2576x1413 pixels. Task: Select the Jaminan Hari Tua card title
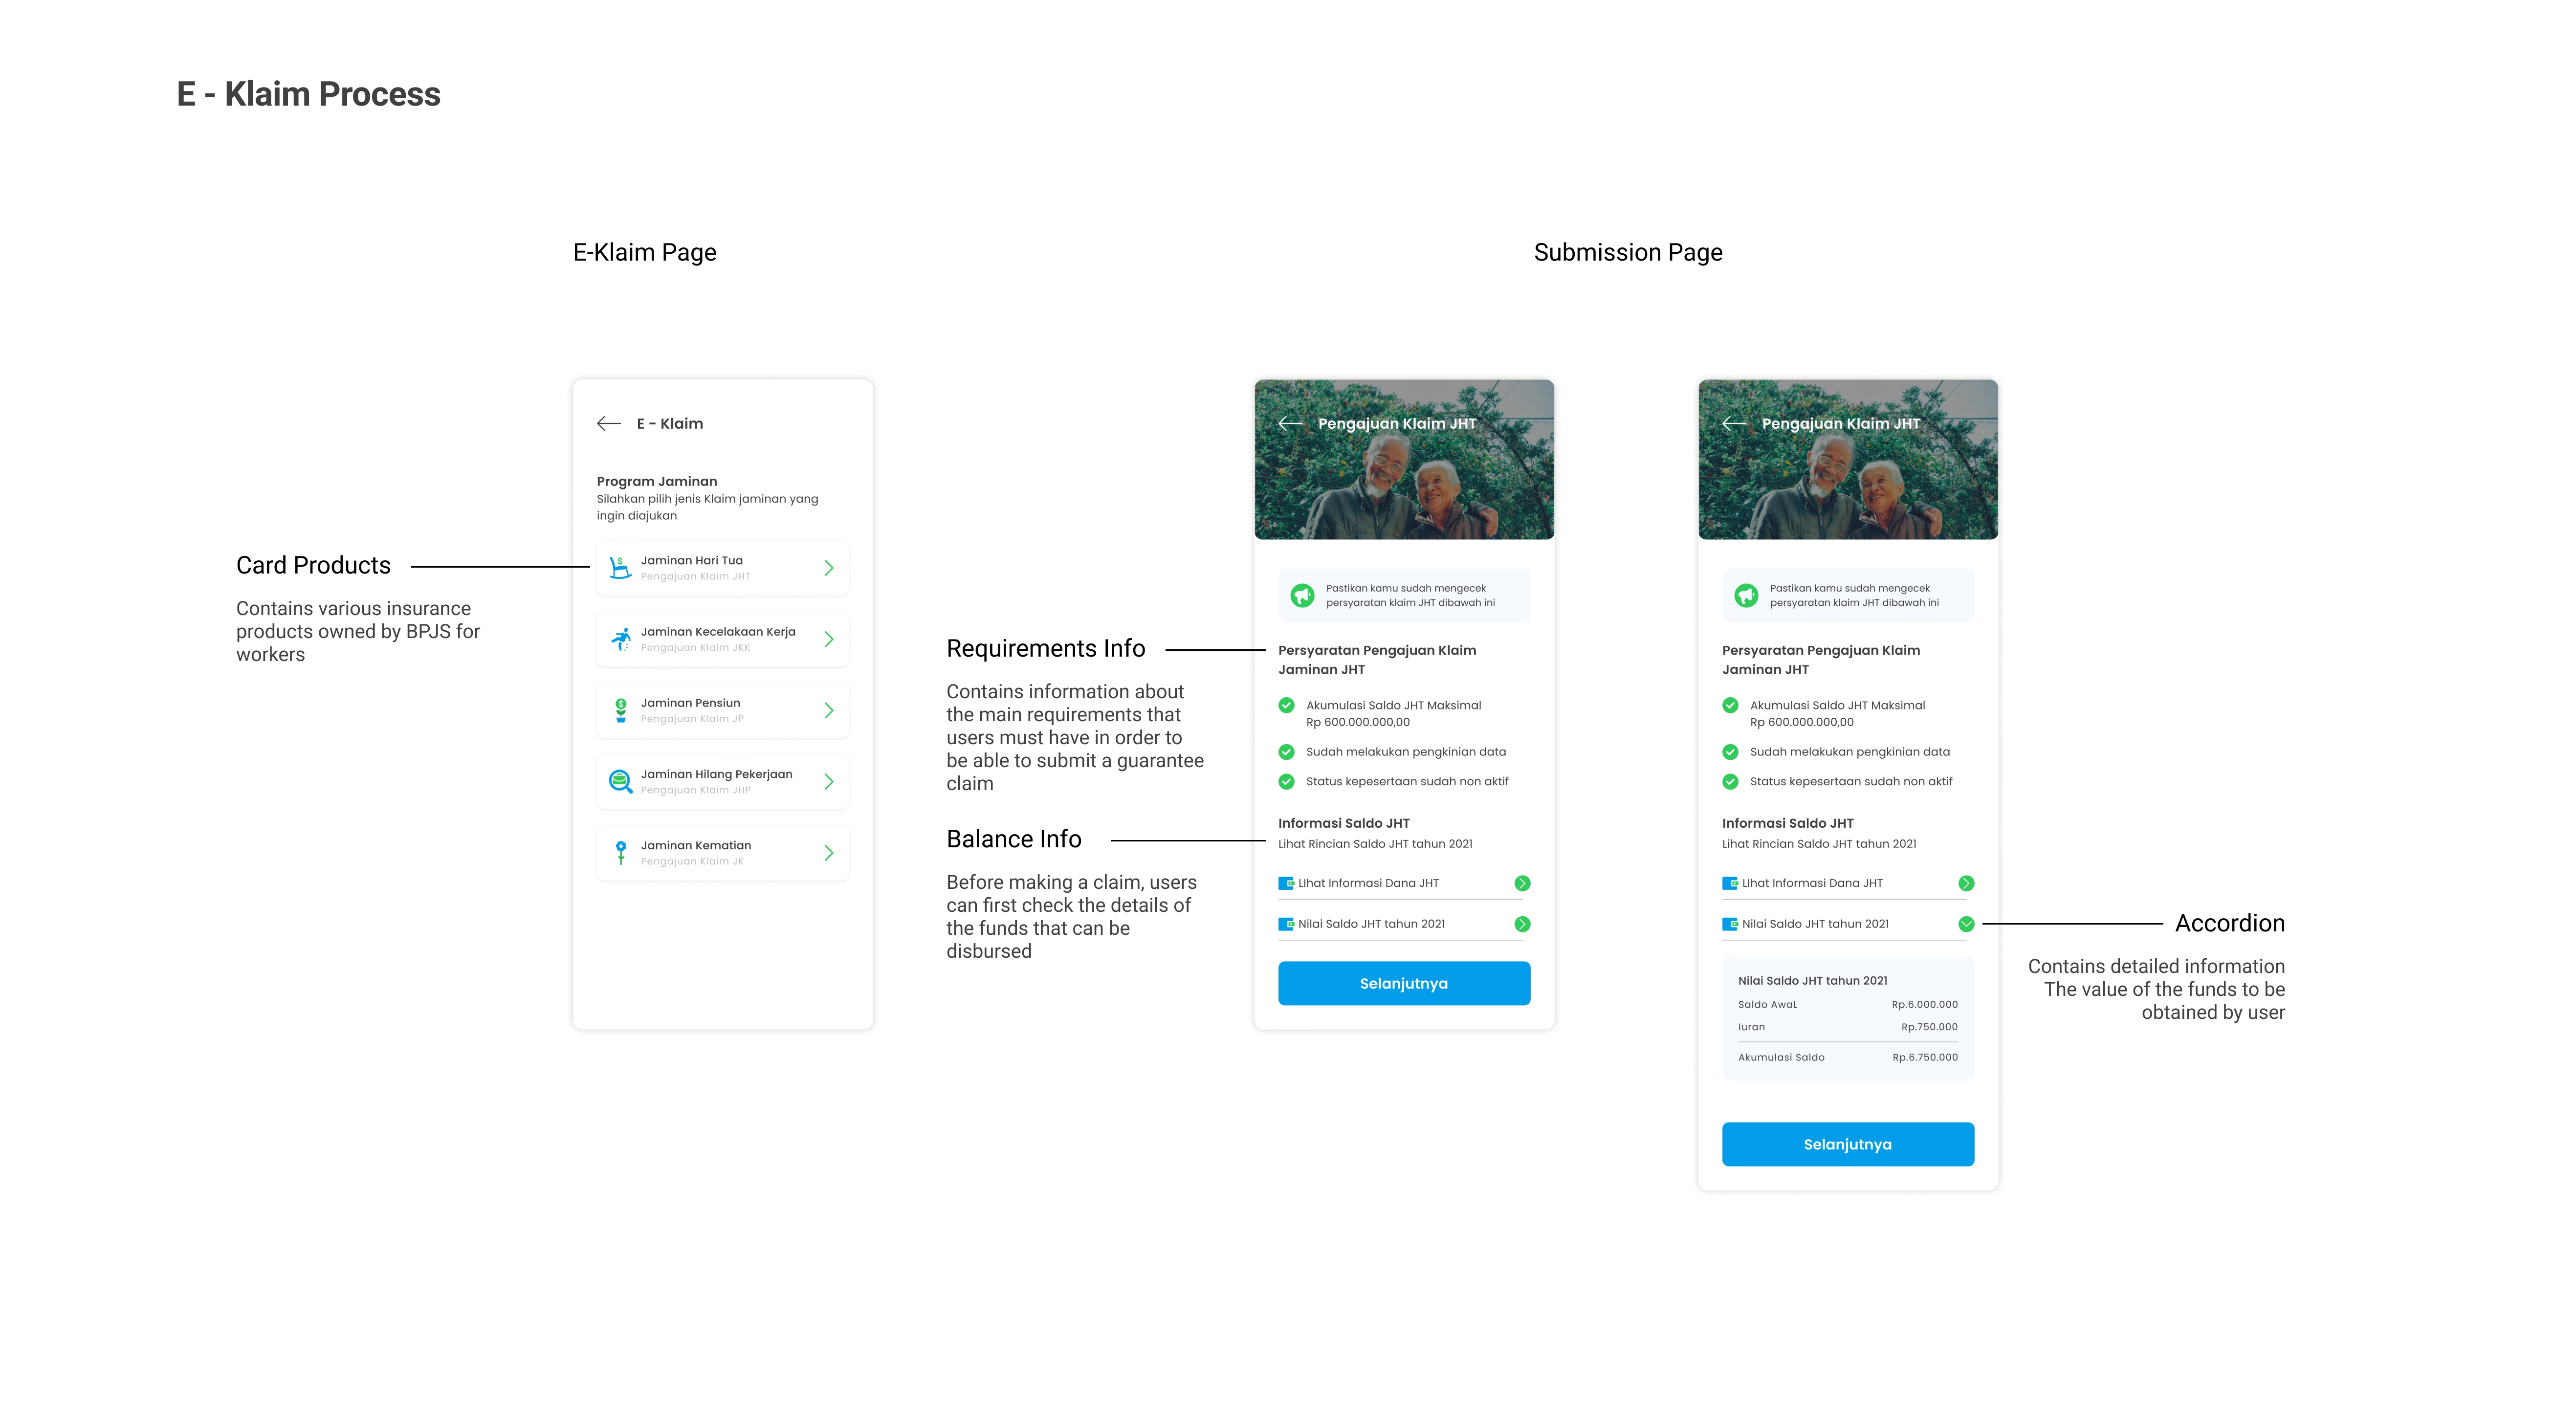click(x=692, y=560)
